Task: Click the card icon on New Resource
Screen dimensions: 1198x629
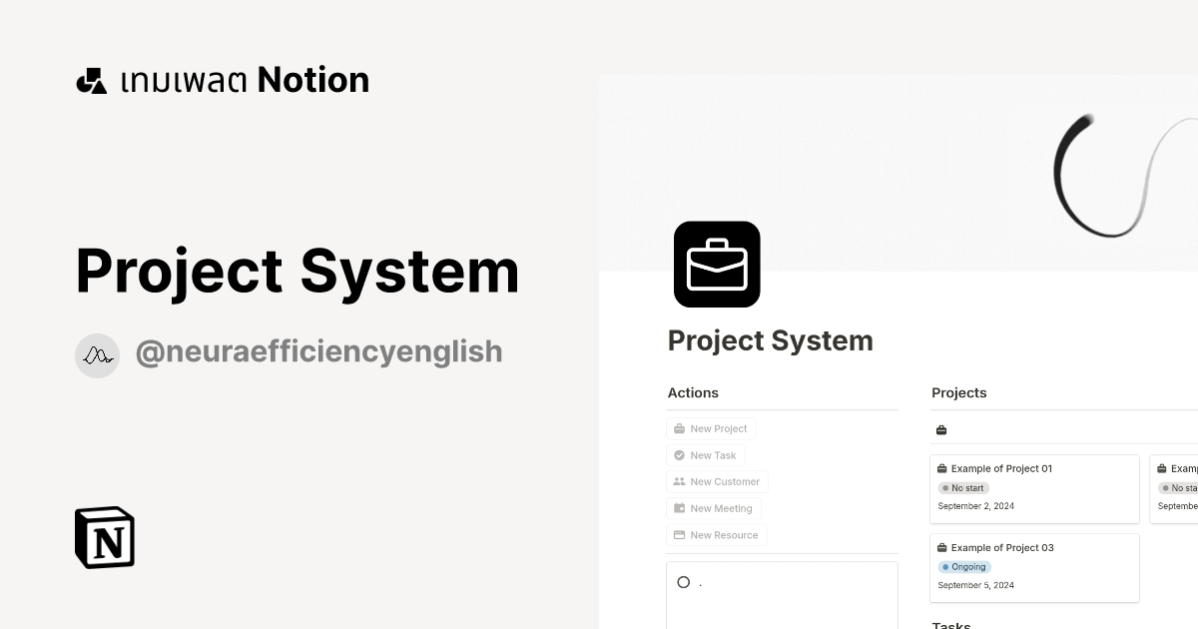Action: [x=680, y=535]
